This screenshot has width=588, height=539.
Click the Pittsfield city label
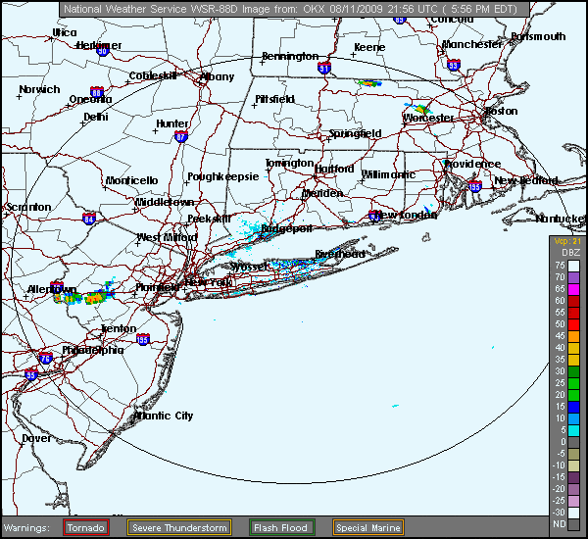274,99
